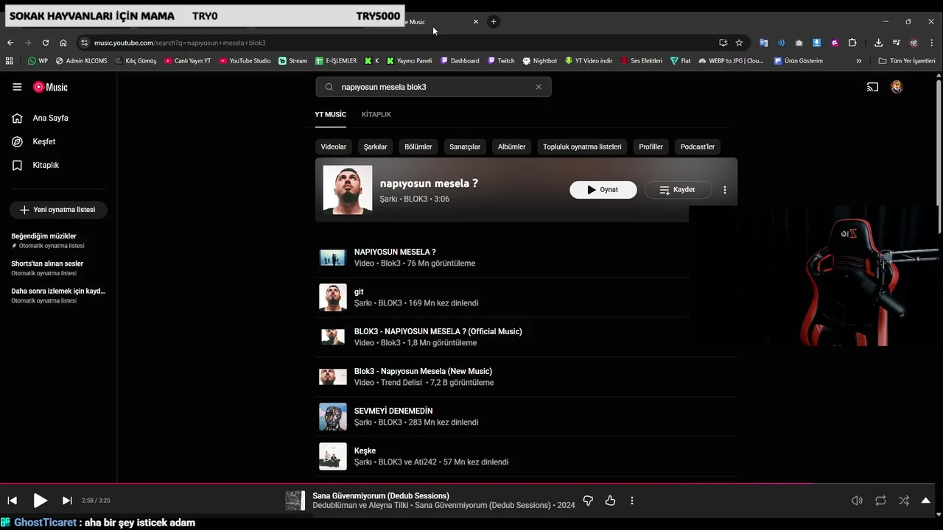Click the browser address bar
Image resolution: width=943 pixels, height=530 pixels.
pos(398,43)
